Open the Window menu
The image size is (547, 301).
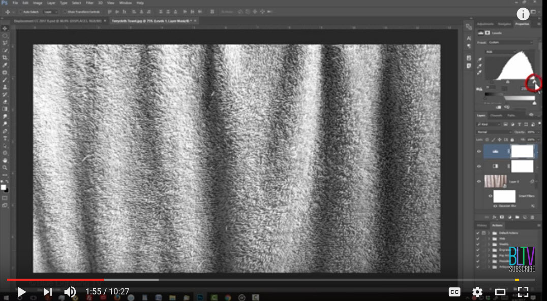(x=125, y=3)
